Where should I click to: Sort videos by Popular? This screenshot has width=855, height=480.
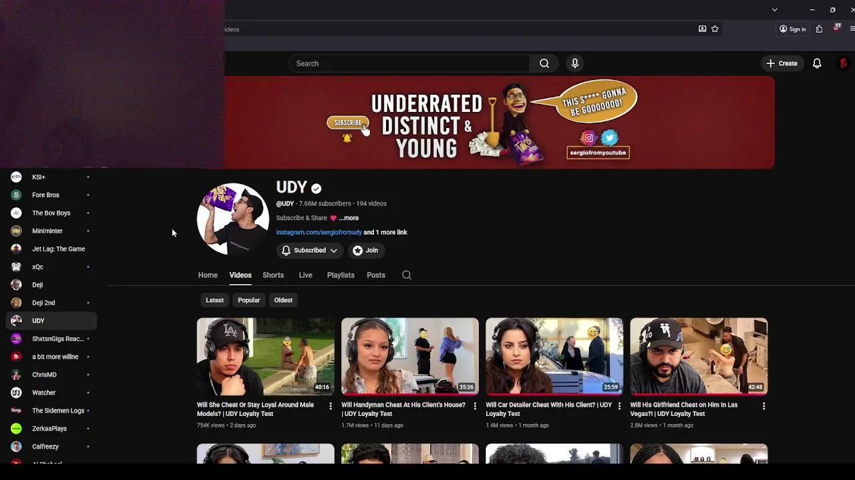(249, 300)
